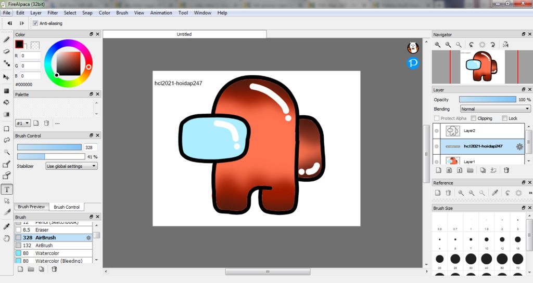Adjust the 41 % brush opacity slider

click(x=51, y=157)
